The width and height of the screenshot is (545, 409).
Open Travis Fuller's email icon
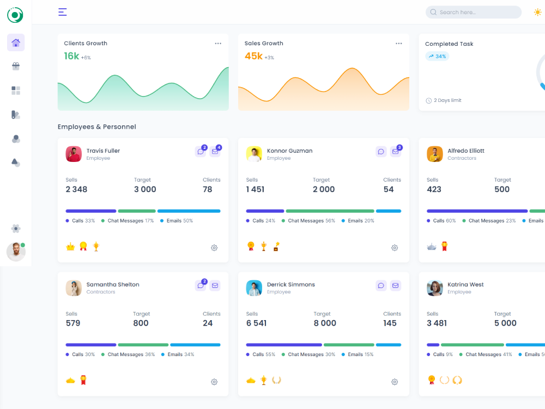[x=215, y=152]
